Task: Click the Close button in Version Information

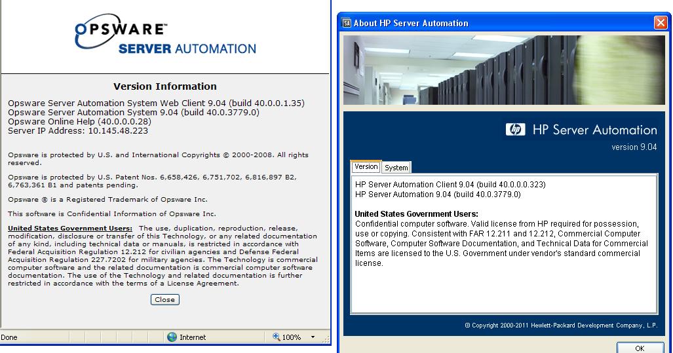Action: 165,299
